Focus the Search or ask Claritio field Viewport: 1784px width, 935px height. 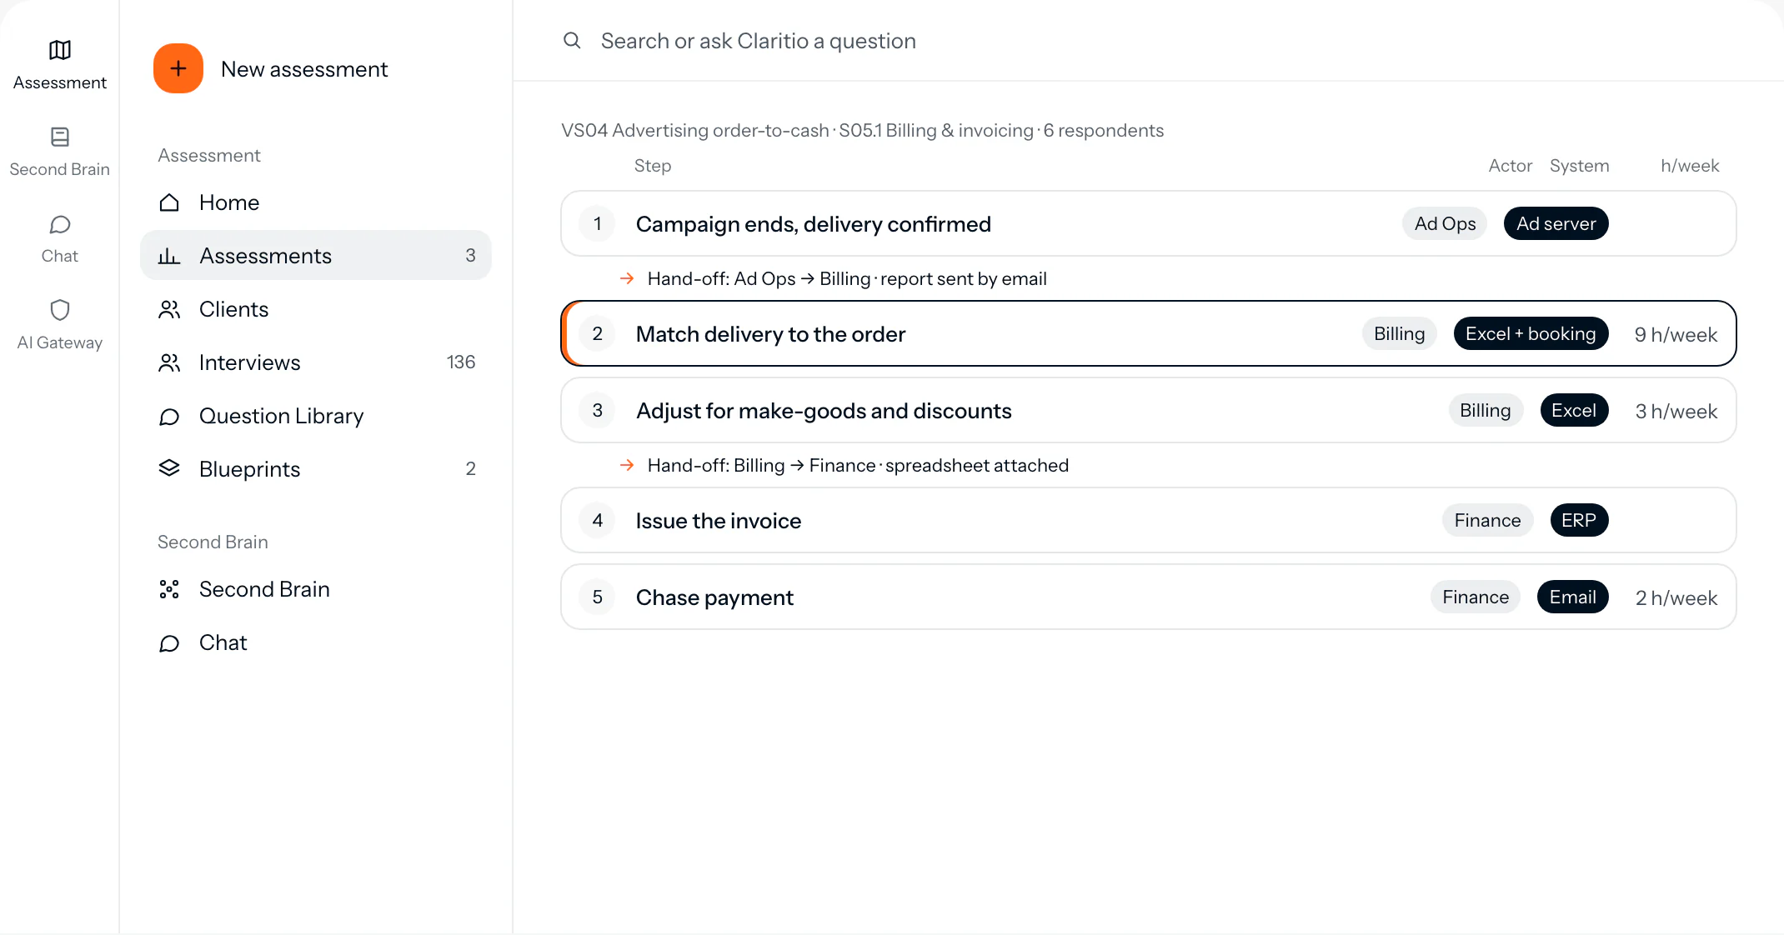(x=1150, y=41)
